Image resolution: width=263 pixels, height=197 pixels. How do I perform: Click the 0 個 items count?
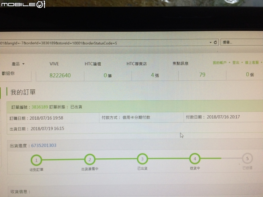click(x=250, y=74)
